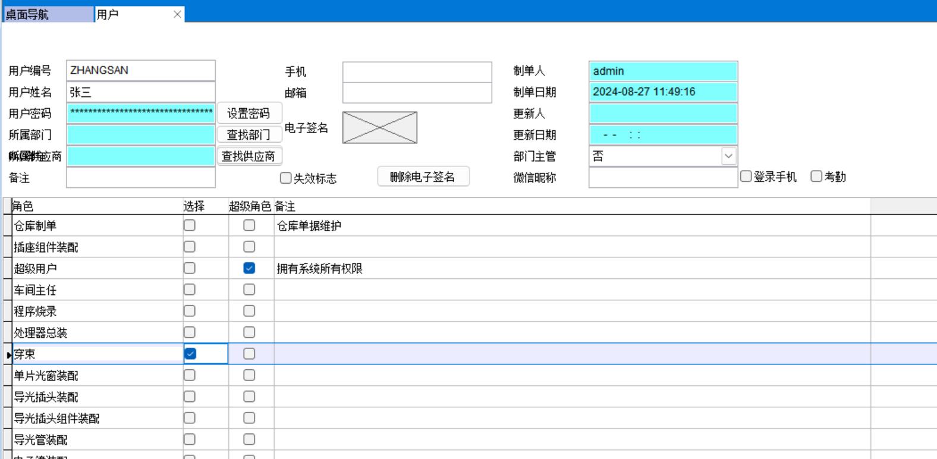Uncheck 超级角色 for 超级用户 row
This screenshot has height=459, width=937.
(x=249, y=268)
